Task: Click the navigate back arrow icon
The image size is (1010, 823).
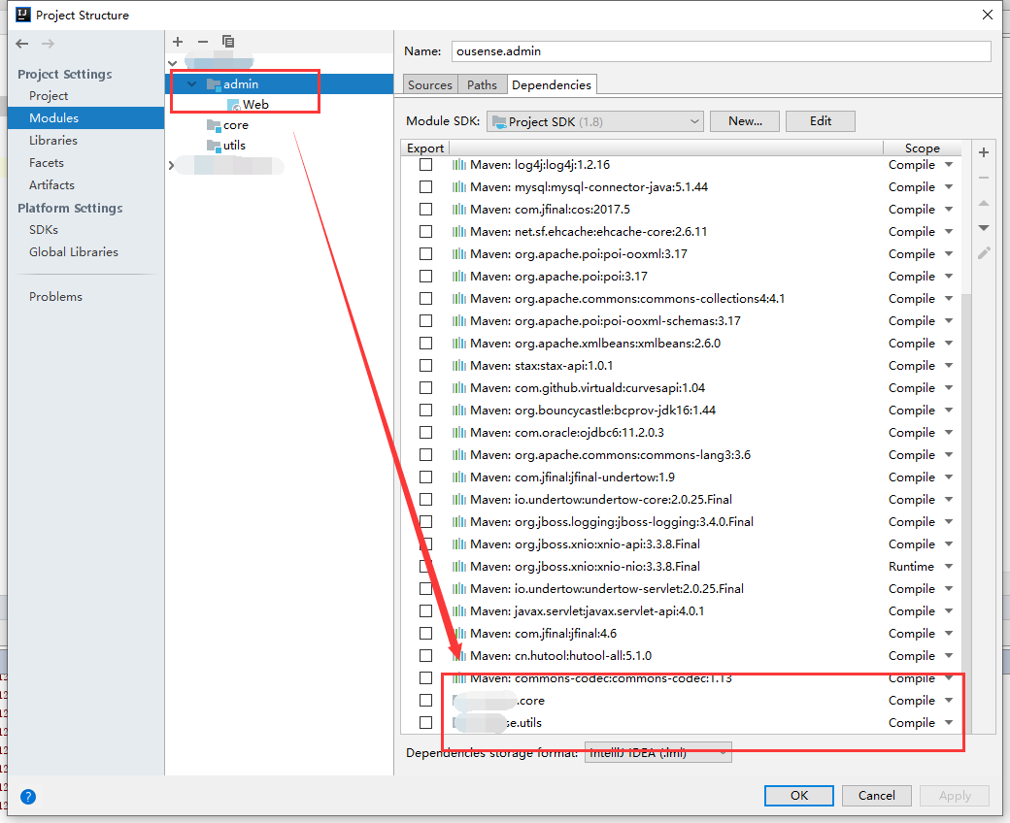Action: (x=21, y=43)
